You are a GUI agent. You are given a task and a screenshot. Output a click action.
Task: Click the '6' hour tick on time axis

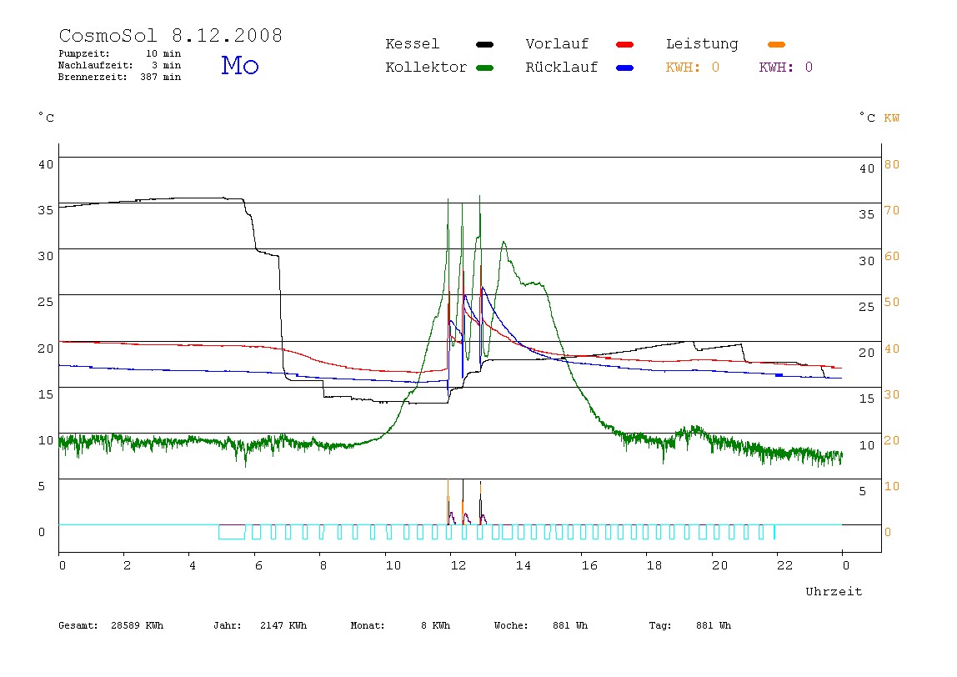[258, 566]
